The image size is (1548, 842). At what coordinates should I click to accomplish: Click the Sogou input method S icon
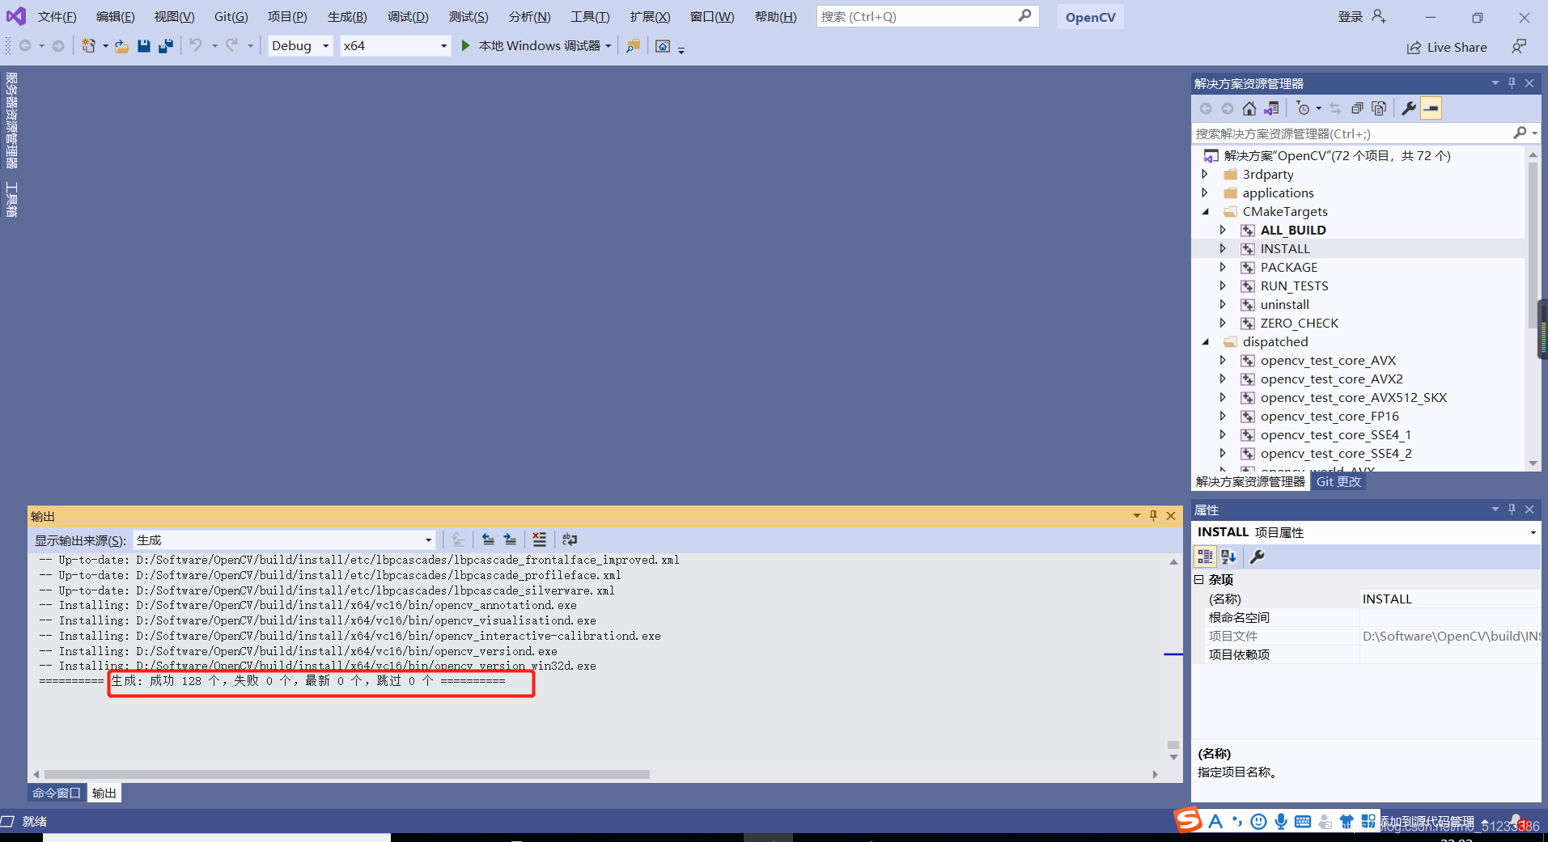1188,820
